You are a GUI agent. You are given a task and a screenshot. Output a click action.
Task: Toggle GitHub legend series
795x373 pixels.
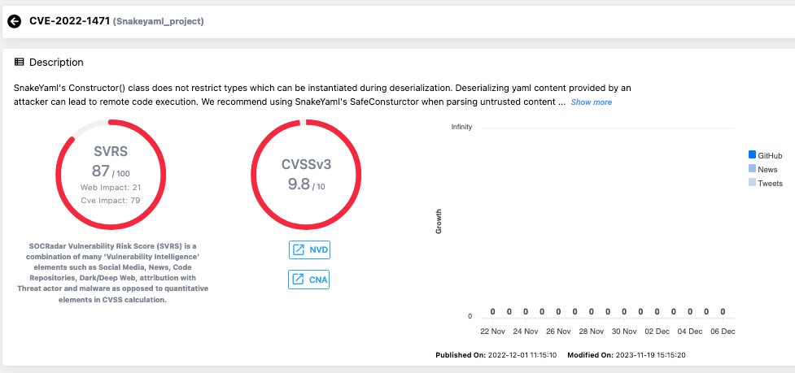(765, 155)
